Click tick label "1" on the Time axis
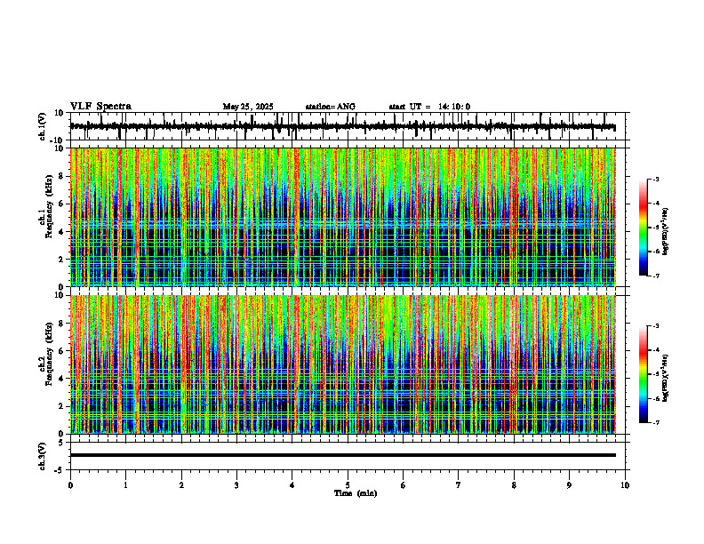 pos(125,485)
